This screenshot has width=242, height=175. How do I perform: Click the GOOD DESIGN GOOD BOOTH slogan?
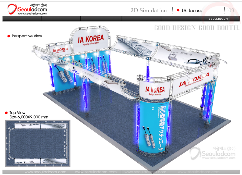[x=197, y=28]
